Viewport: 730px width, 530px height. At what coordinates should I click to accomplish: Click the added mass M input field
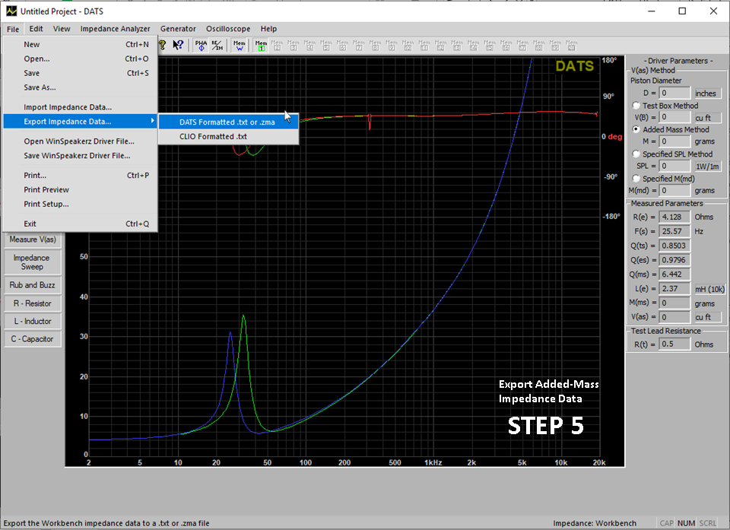(x=674, y=141)
